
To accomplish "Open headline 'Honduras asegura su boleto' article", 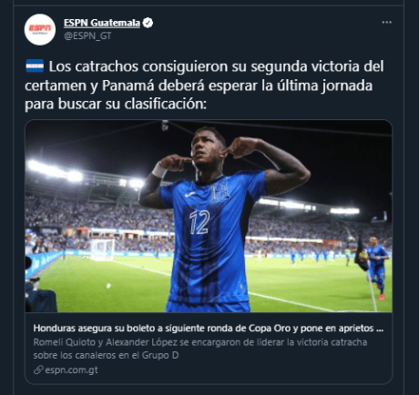I will tap(209, 329).
